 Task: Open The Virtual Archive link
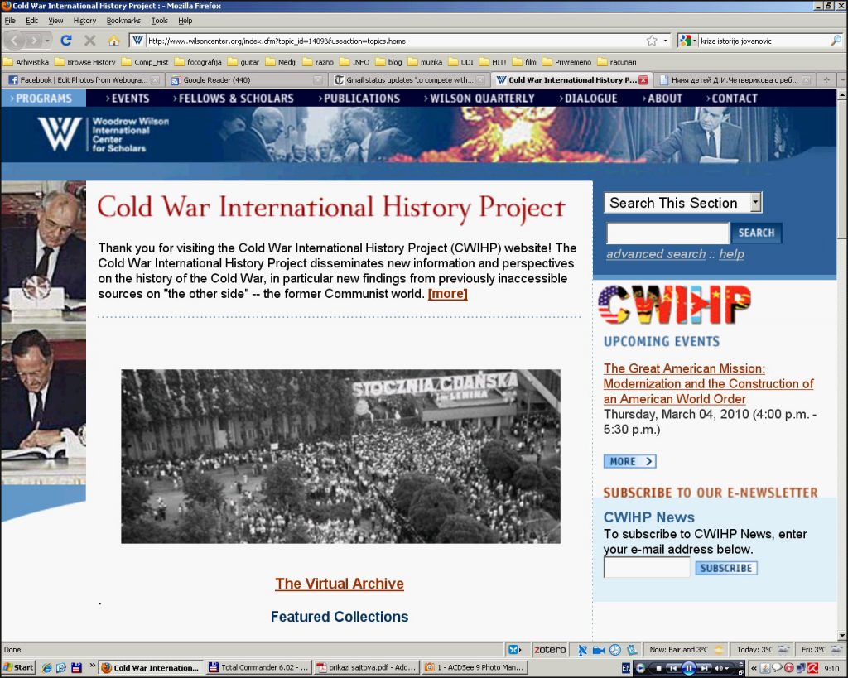point(340,584)
